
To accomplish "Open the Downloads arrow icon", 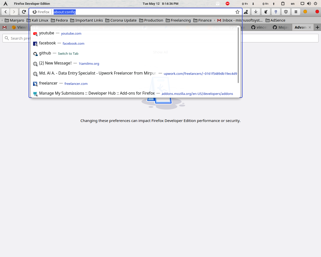I will [256, 12].
